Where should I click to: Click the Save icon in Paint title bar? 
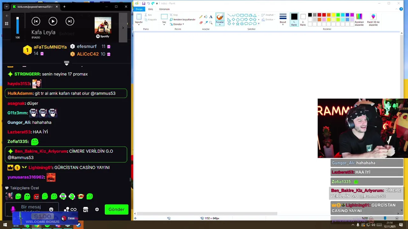tap(144, 3)
